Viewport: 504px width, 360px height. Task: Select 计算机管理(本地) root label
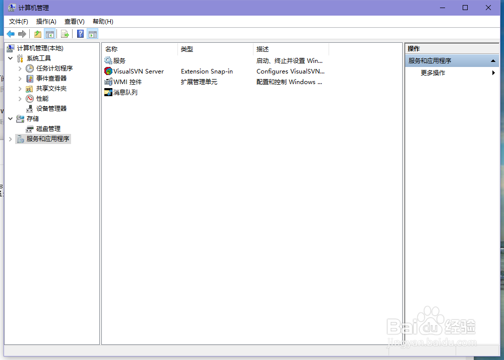40,48
